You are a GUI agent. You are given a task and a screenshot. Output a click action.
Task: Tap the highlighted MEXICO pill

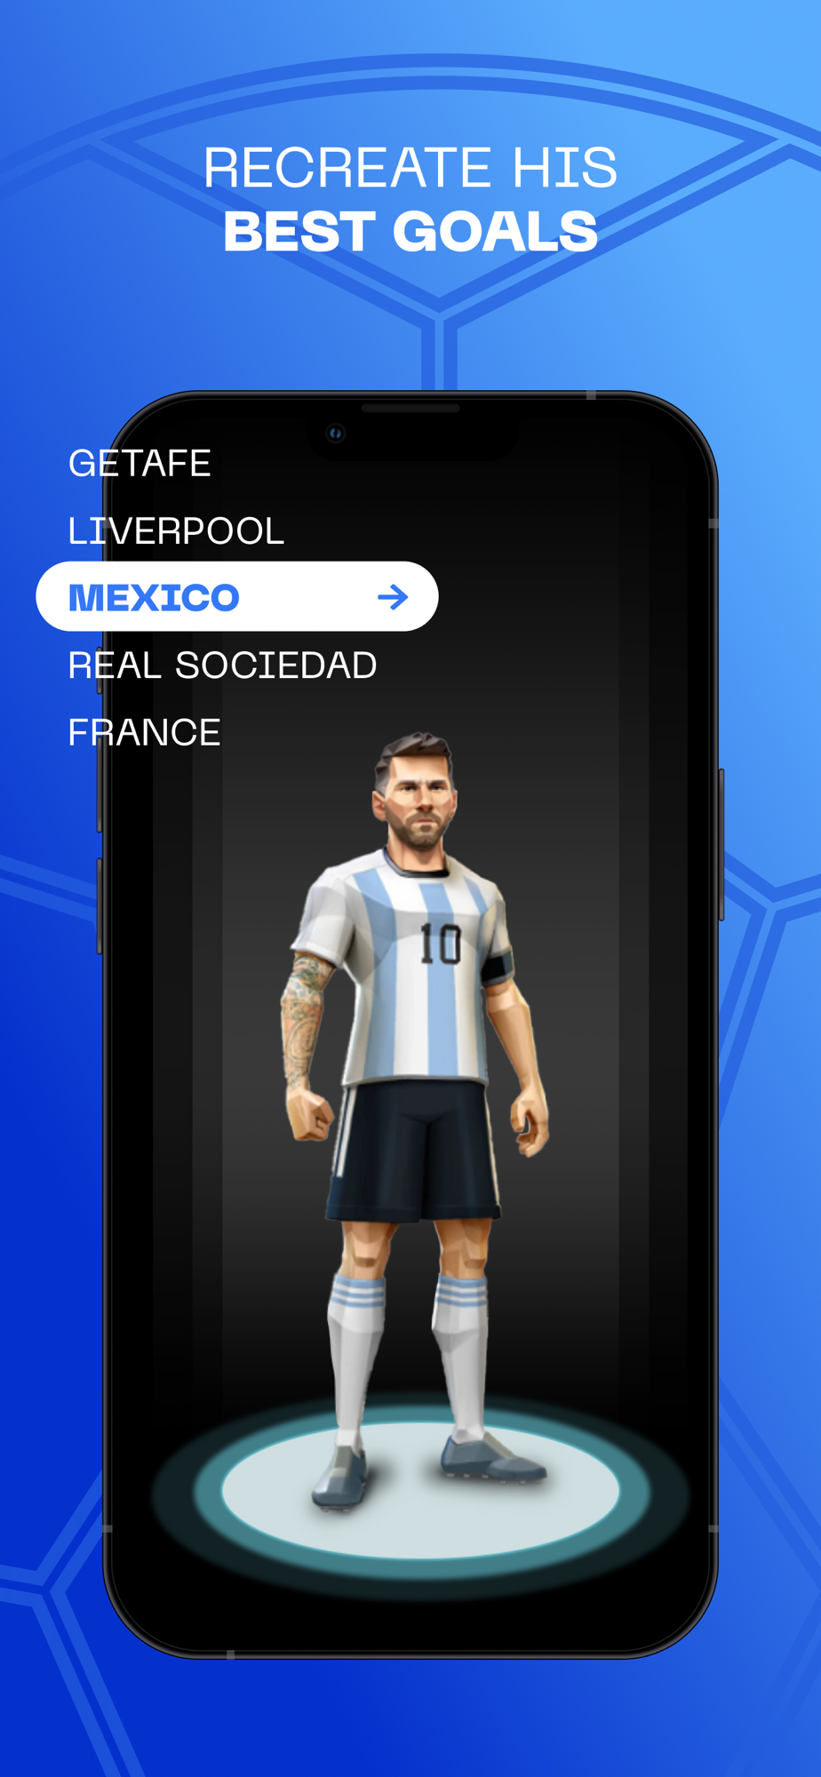point(237,596)
